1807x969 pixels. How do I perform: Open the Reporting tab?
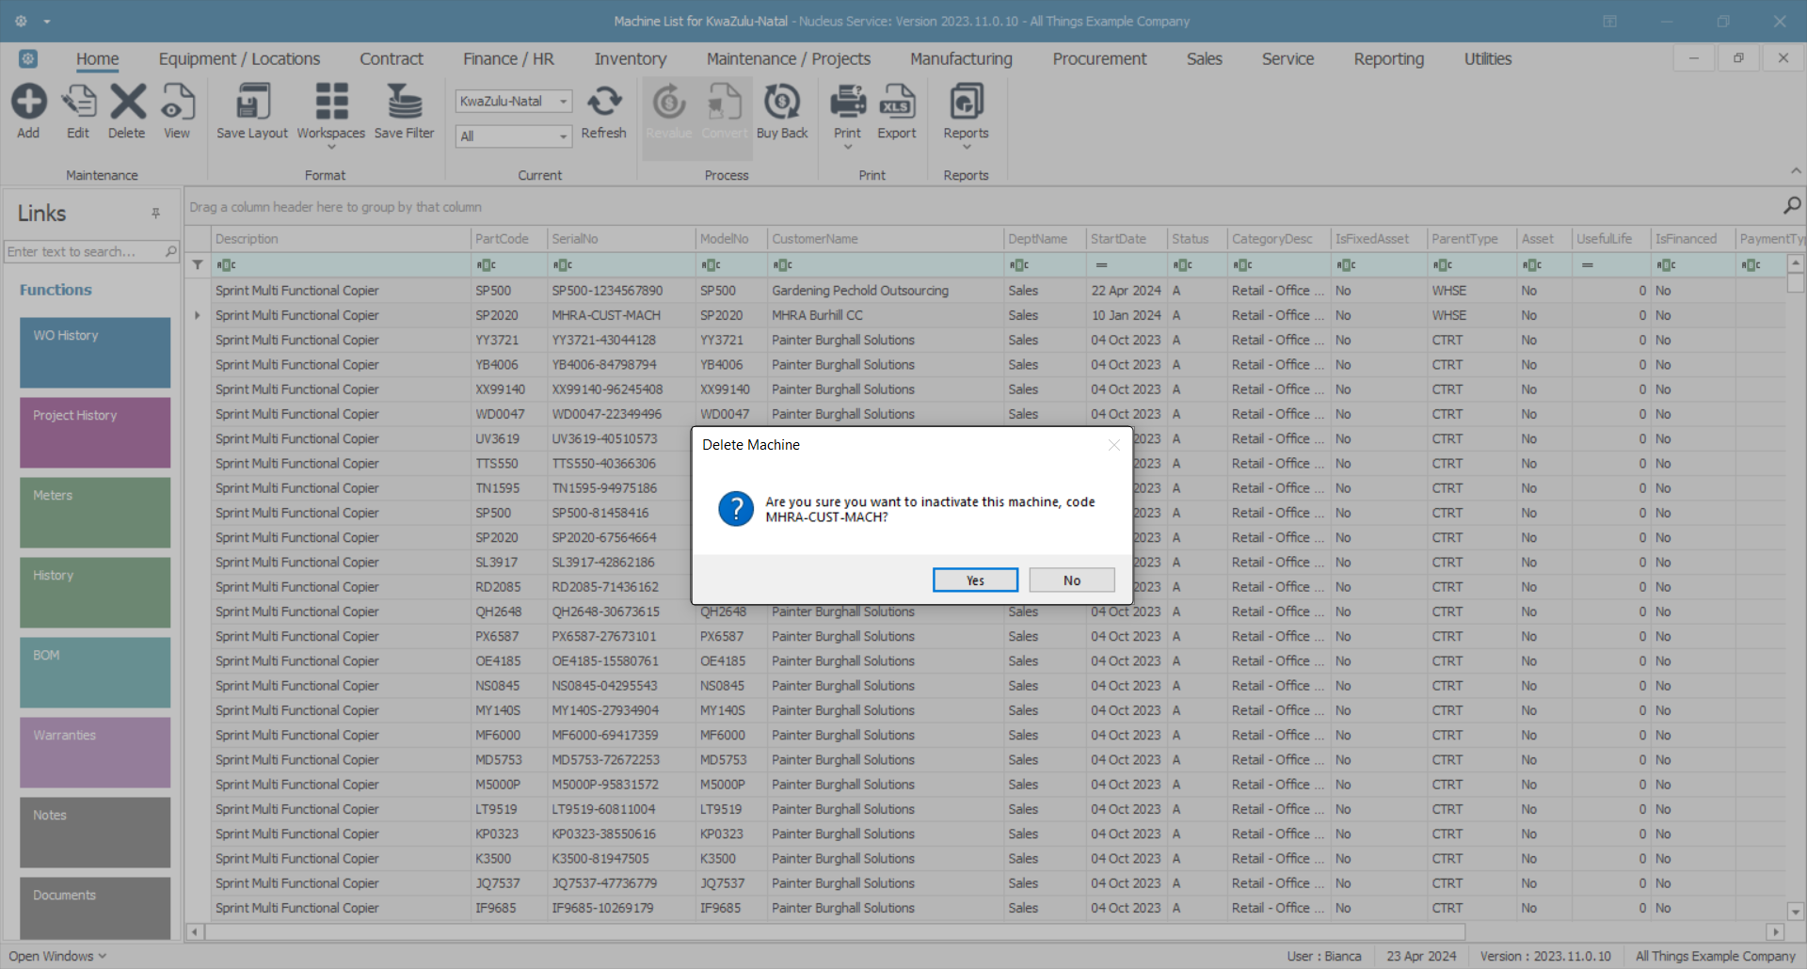[1388, 59]
